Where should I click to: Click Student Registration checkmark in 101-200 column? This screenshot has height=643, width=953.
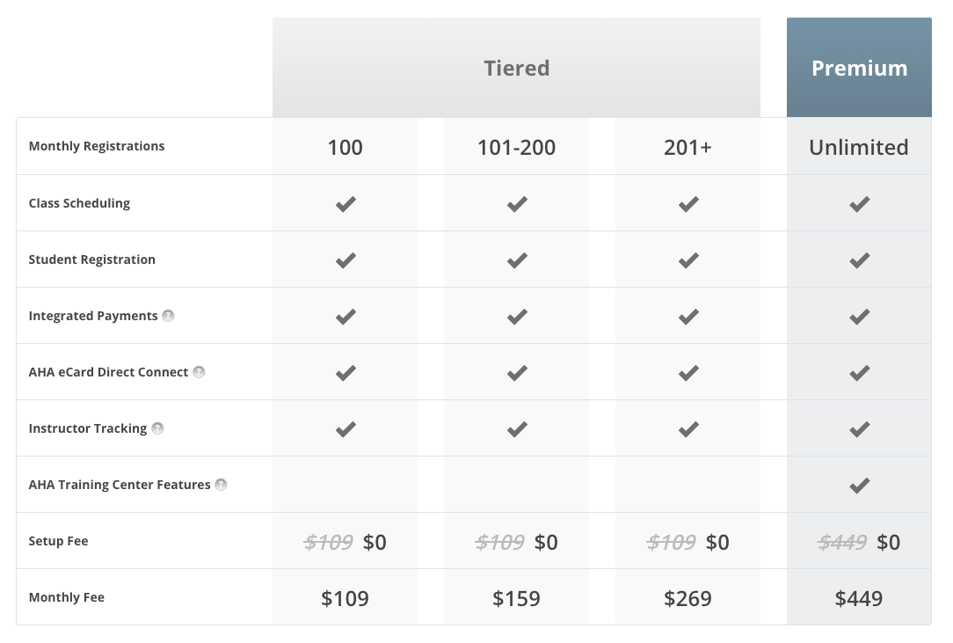[517, 259]
